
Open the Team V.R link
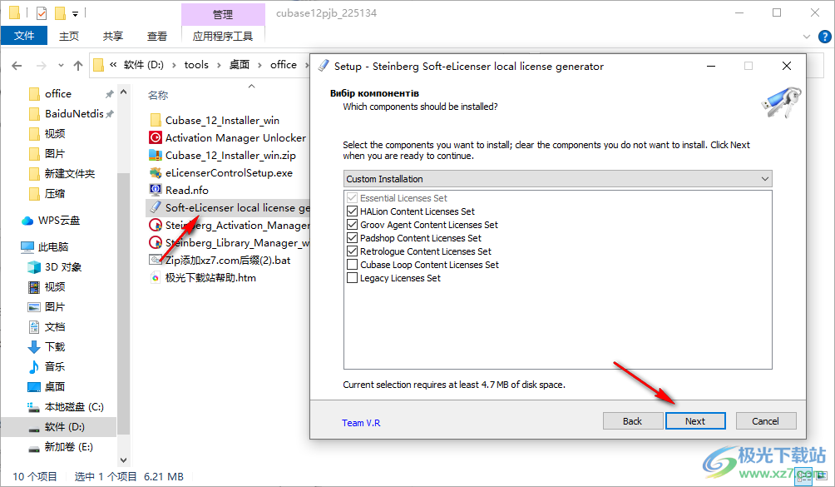tap(361, 423)
